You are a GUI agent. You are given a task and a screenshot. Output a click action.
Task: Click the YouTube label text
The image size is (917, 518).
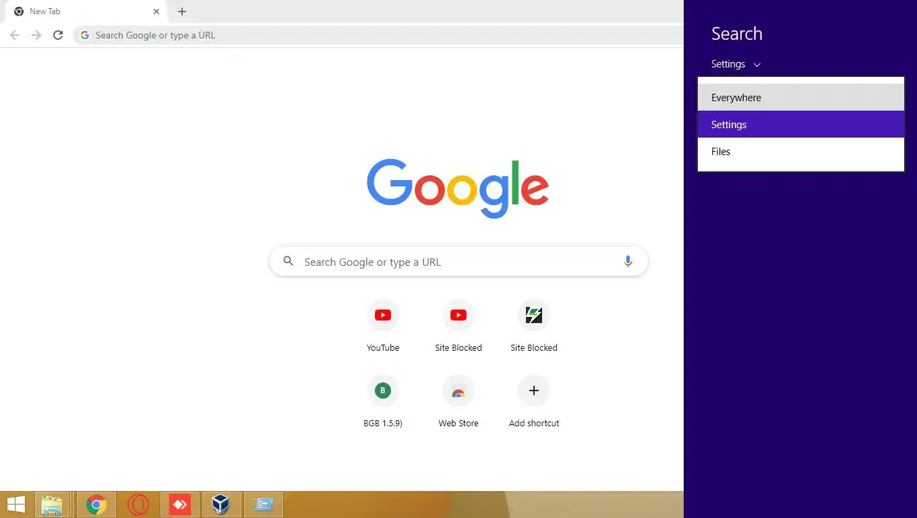pos(383,348)
